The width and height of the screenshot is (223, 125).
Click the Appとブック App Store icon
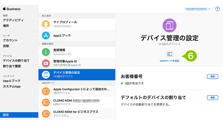(x=46, y=35)
